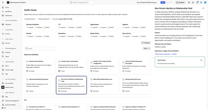Click the Schemas icon in sidebar
Viewport: 208px width, 110px height.
pyautogui.click(x=3, y=52)
